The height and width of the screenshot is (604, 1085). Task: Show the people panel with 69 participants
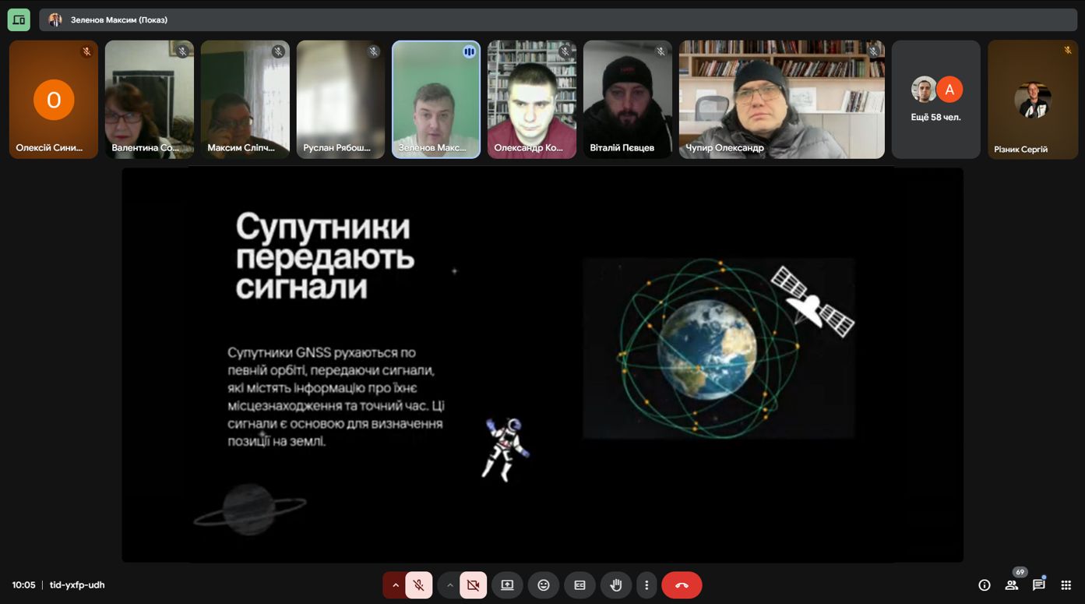pyautogui.click(x=1011, y=585)
